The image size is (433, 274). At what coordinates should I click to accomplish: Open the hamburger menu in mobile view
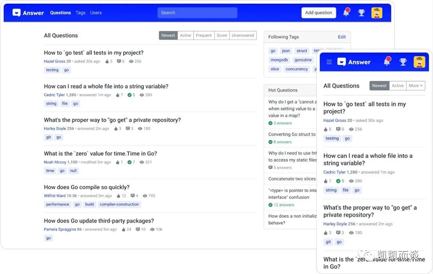pos(329,62)
